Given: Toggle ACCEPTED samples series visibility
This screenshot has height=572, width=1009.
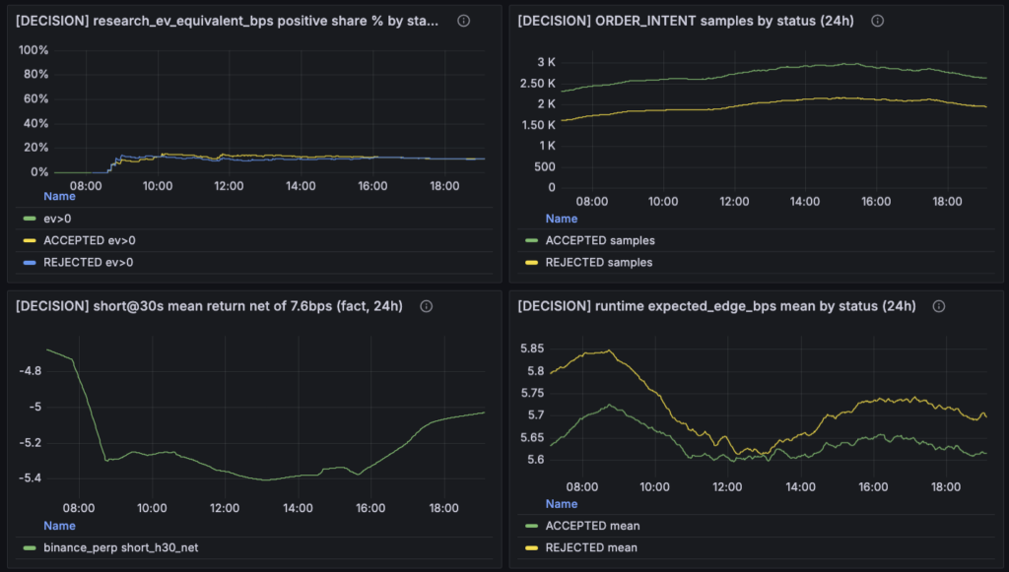Looking at the screenshot, I should pyautogui.click(x=599, y=240).
